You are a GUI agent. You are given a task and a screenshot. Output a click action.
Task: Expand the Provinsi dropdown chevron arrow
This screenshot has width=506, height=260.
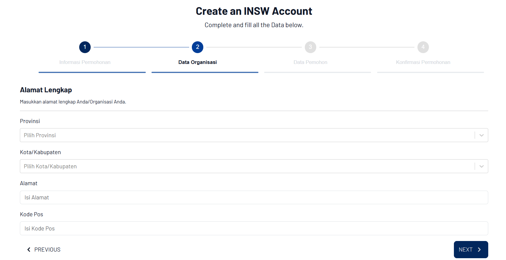[481, 135]
